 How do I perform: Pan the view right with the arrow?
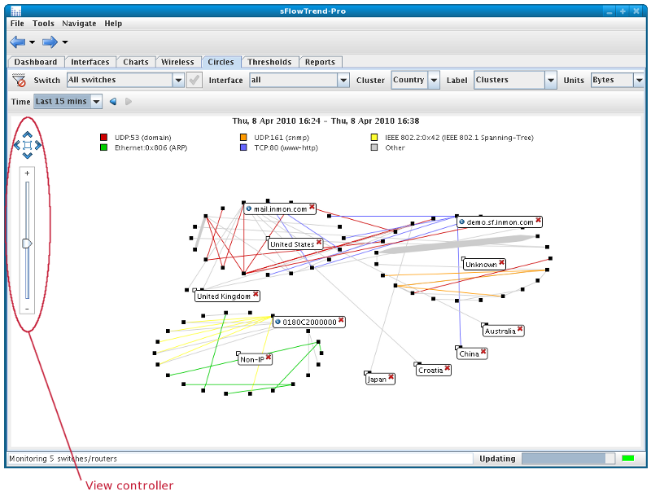click(x=38, y=146)
